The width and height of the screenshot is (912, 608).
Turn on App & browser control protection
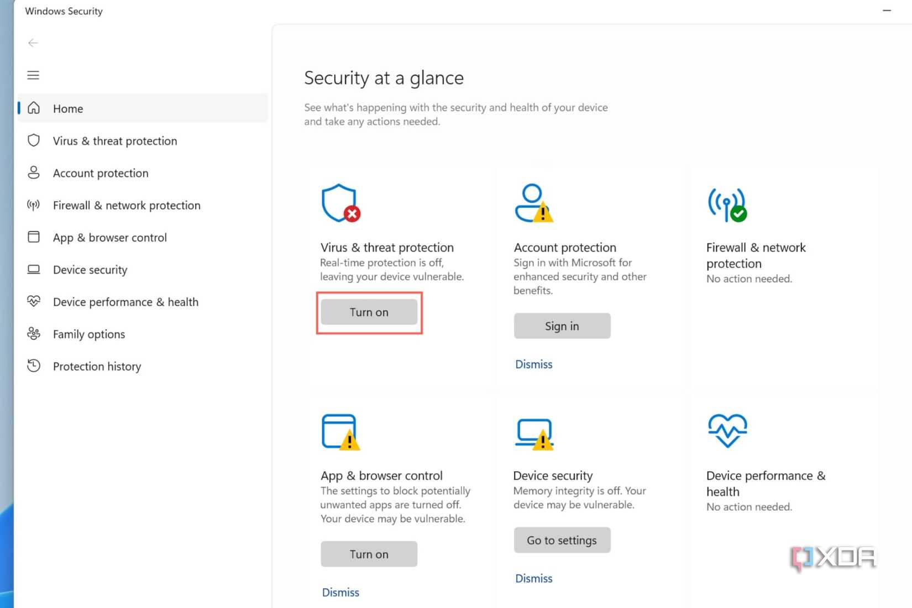(369, 554)
